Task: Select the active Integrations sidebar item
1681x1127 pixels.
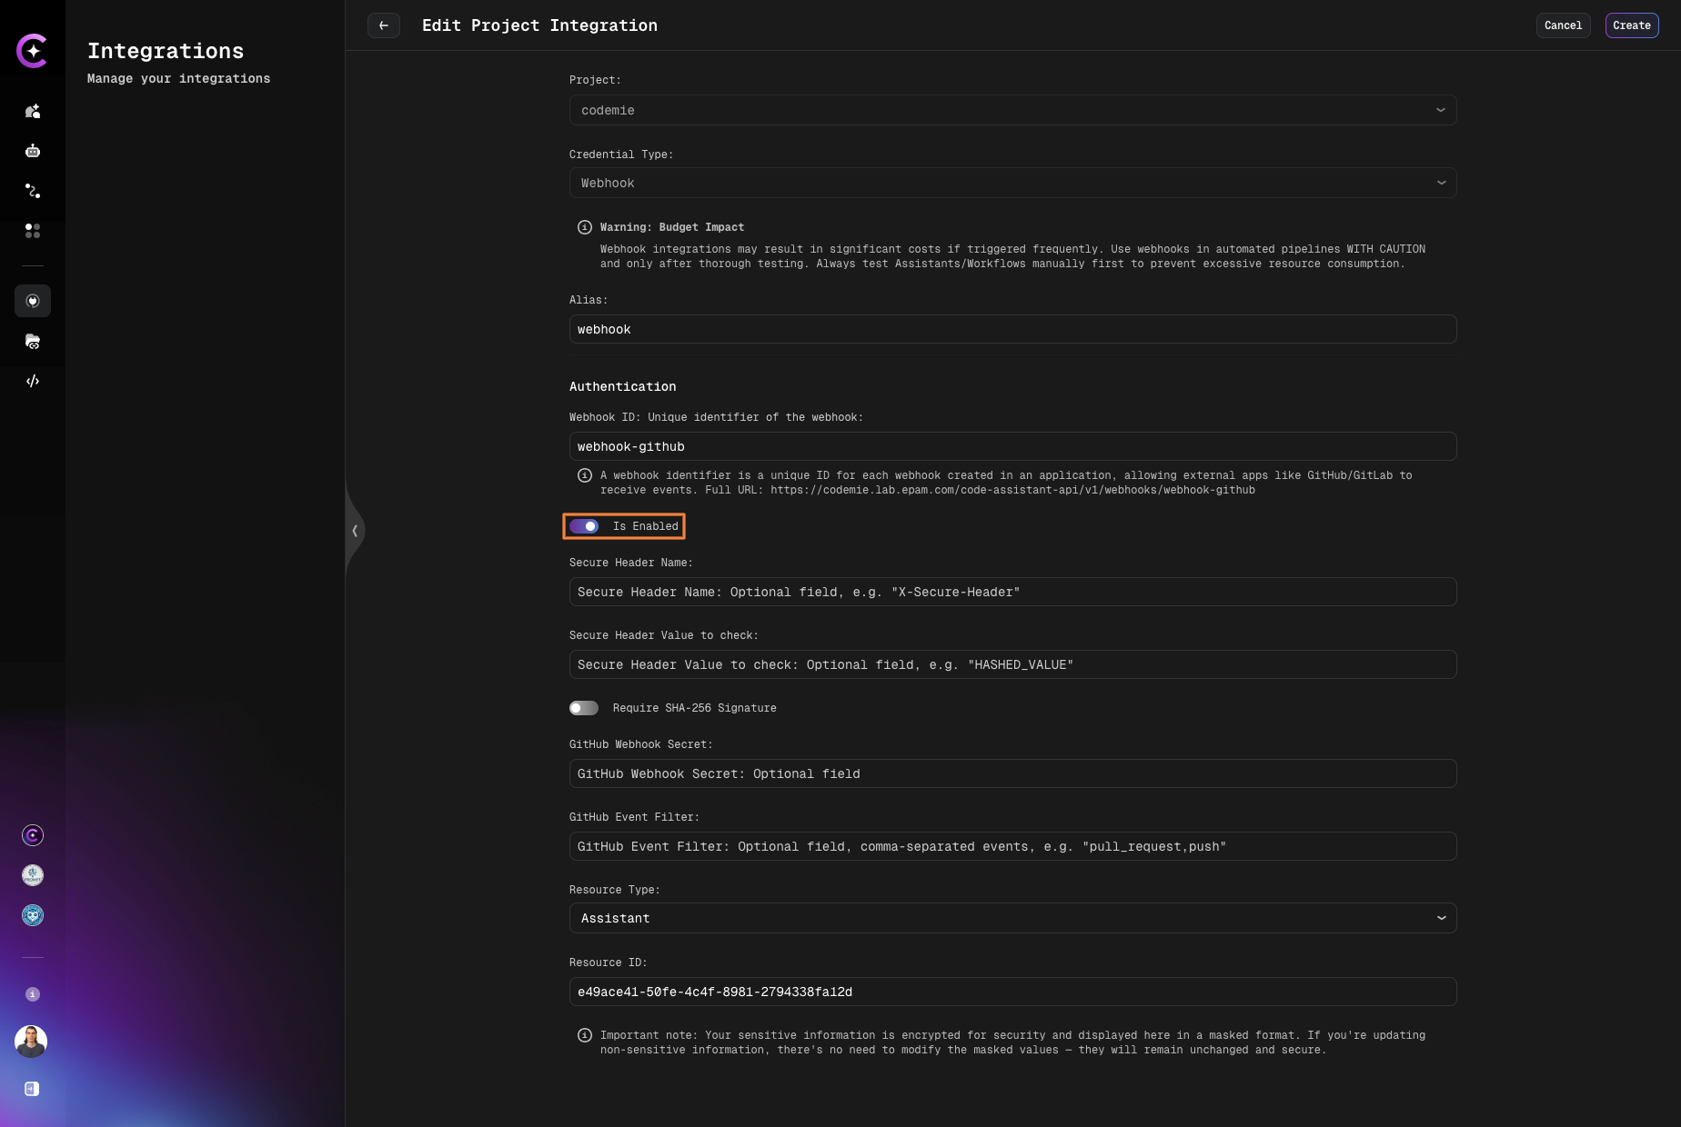Action: pos(33,301)
